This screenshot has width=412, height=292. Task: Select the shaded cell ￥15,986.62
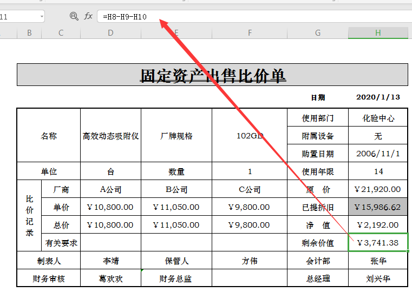tap(378, 207)
